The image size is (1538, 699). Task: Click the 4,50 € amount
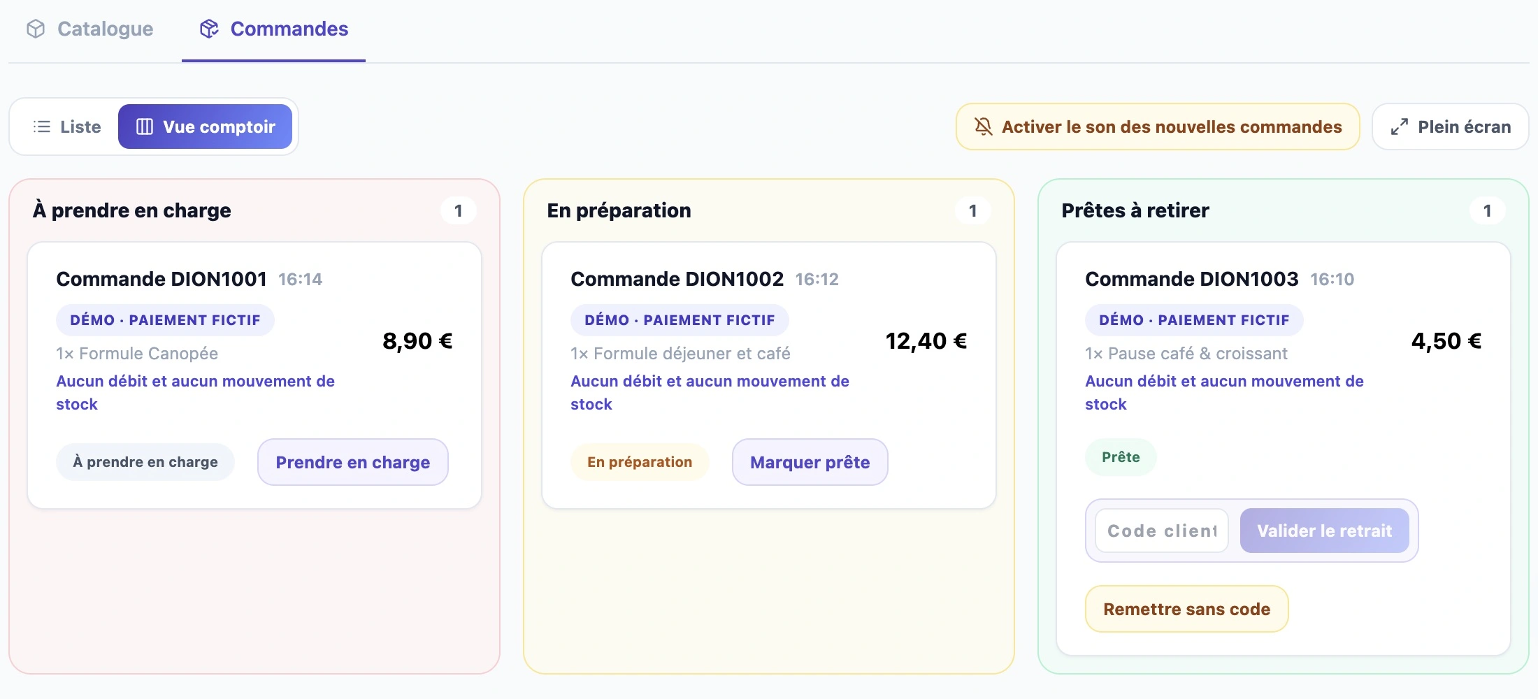click(x=1446, y=341)
